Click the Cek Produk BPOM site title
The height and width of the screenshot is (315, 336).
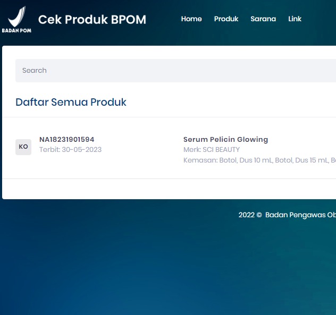tap(92, 20)
